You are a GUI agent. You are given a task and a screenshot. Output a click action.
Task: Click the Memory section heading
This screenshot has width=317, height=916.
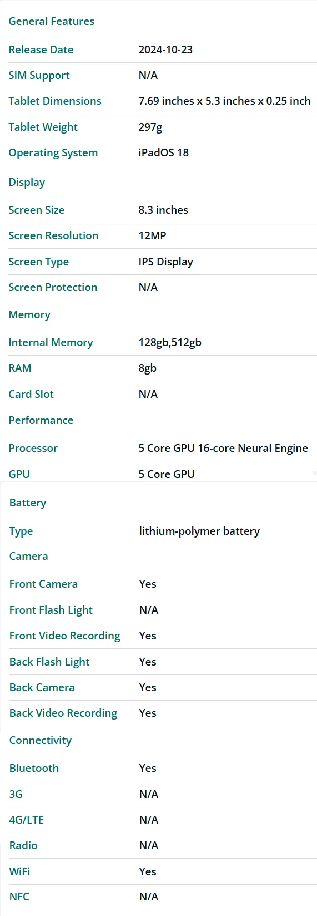pos(29,314)
